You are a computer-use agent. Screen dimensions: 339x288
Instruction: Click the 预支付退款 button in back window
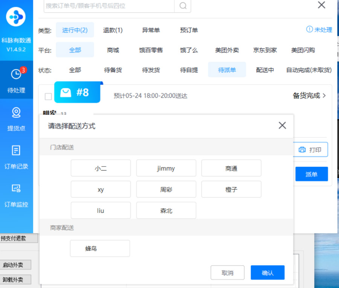(19, 238)
